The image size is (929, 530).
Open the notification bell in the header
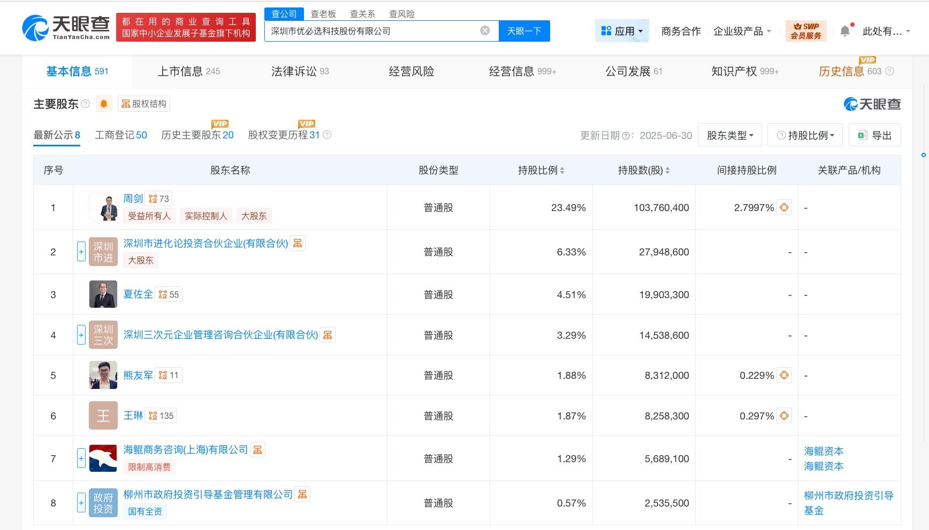pyautogui.click(x=845, y=31)
